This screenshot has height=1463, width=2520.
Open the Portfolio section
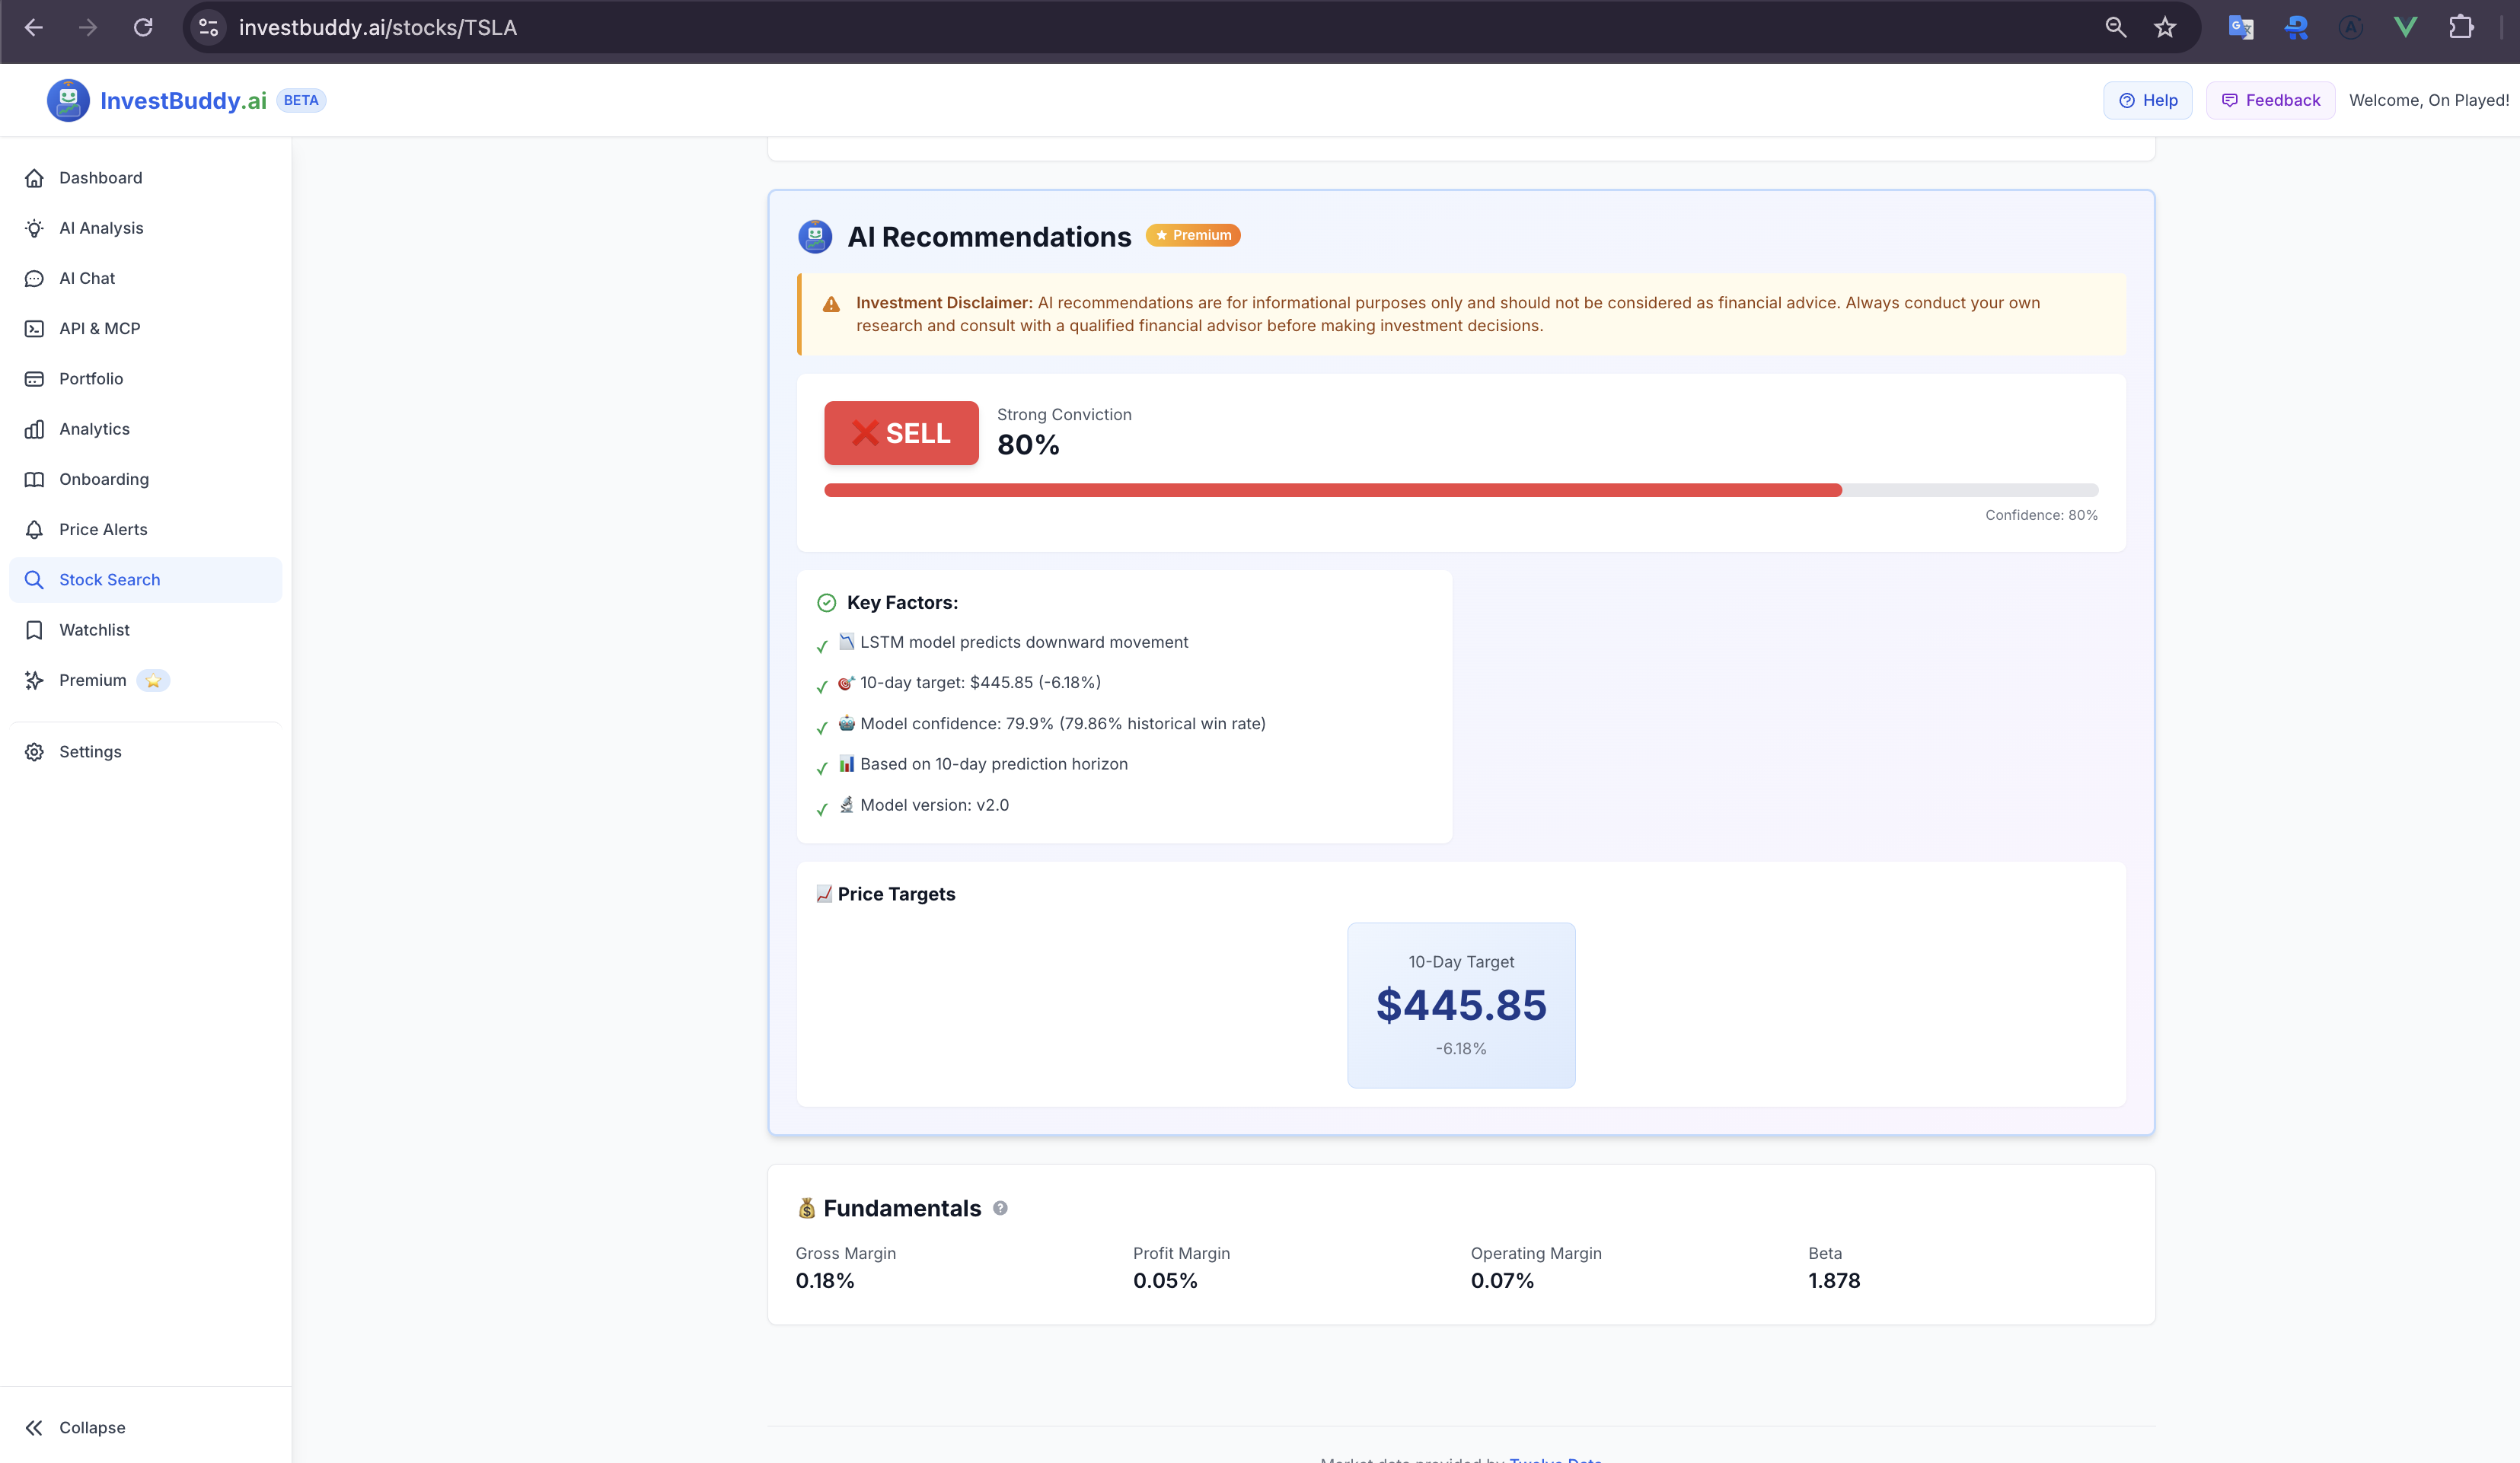tap(91, 378)
